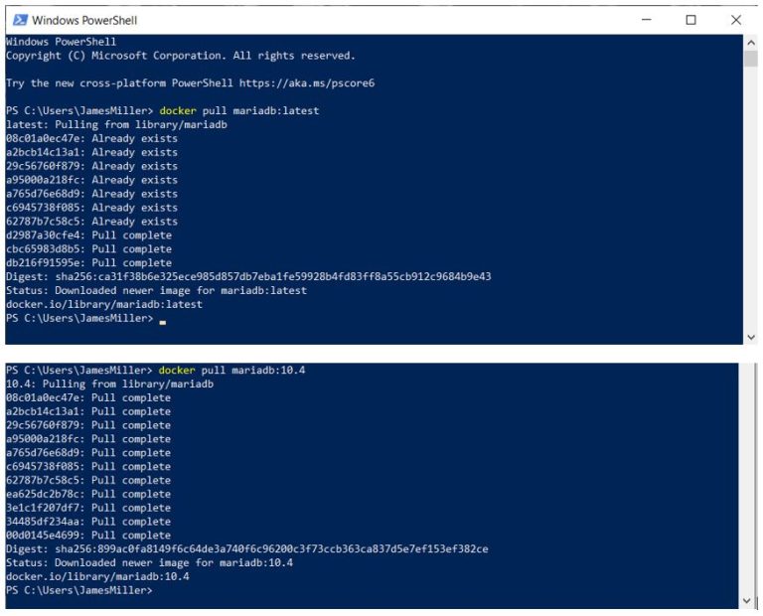The width and height of the screenshot is (763, 616).
Task: Click the 'a2bcb14c13a1: Pull complete' line
Action: [x=88, y=411]
